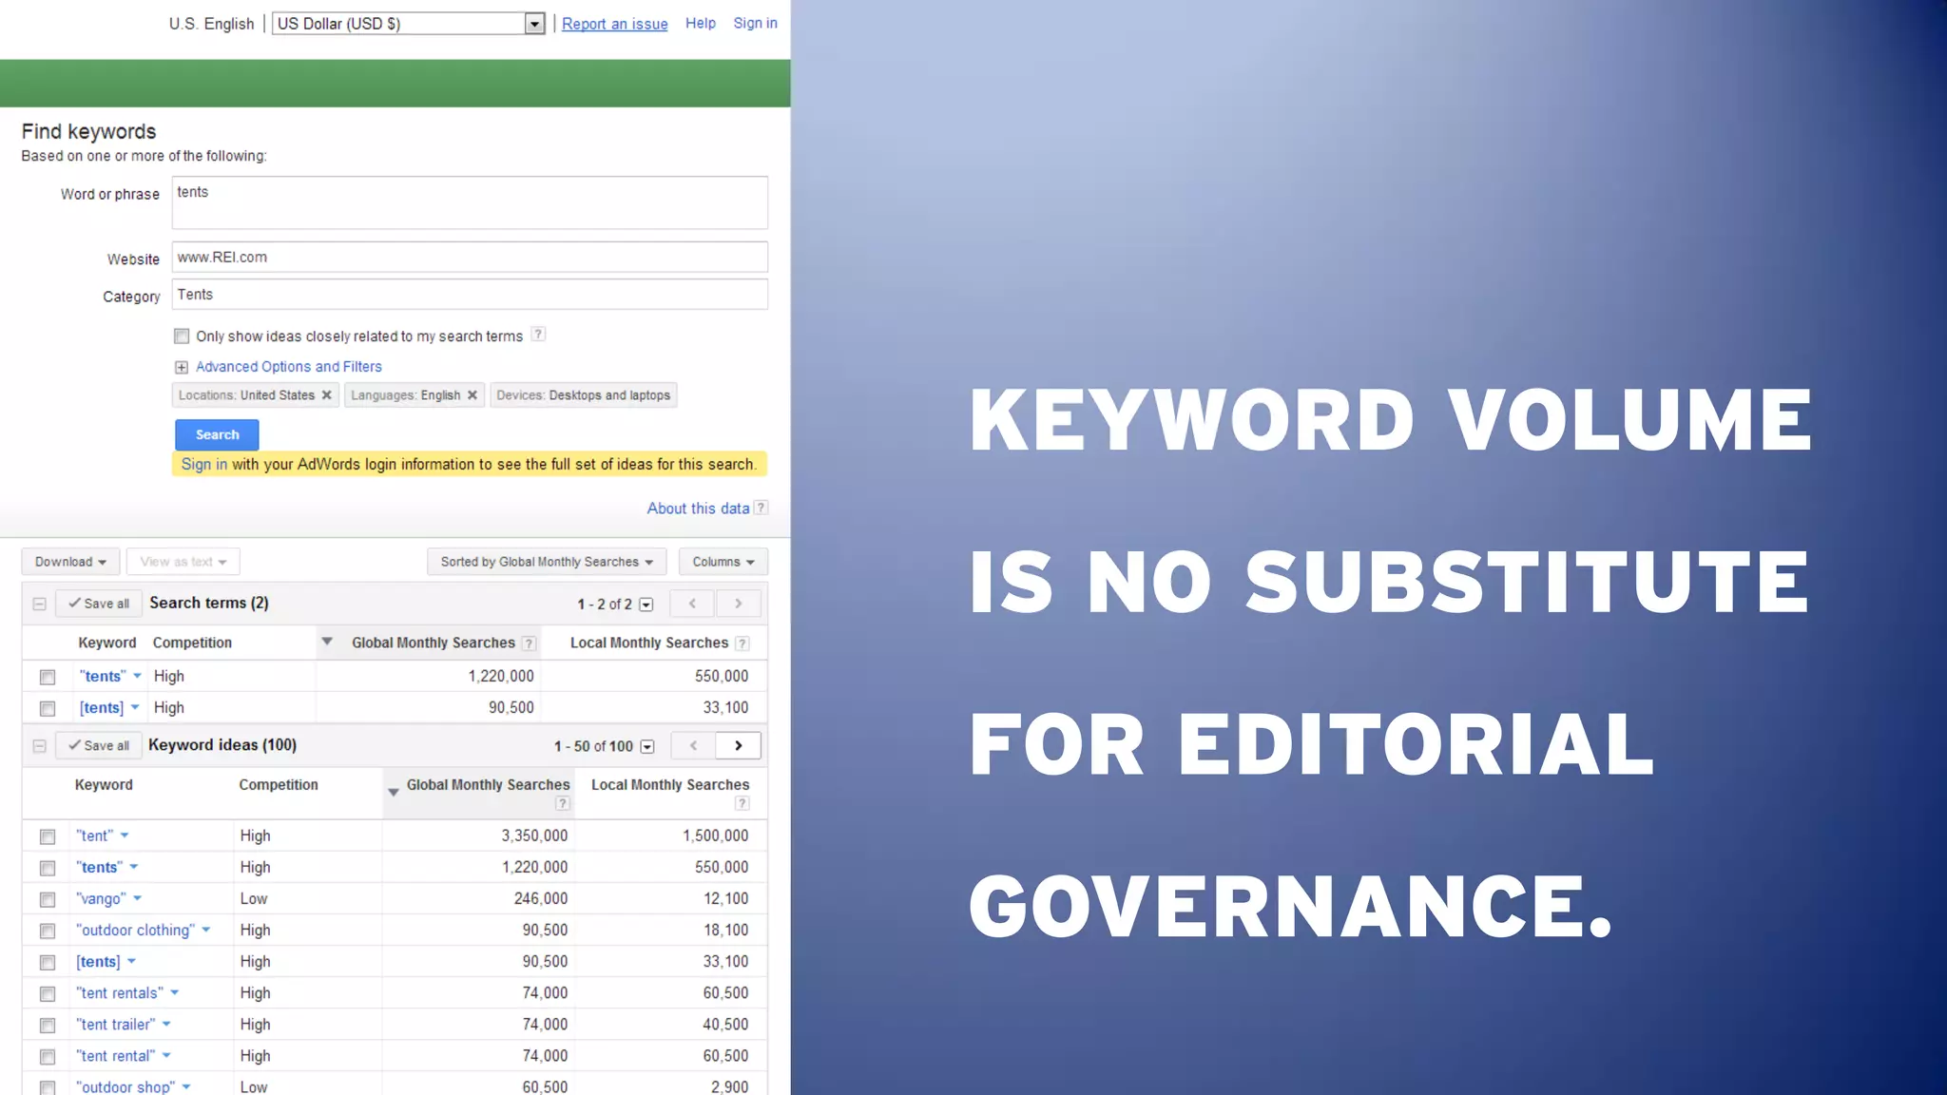Viewport: 1947px width, 1095px height.
Task: Check the [tents] search term row checkbox
Action: (48, 708)
